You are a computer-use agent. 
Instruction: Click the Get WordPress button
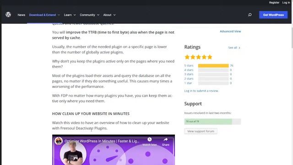pos(273,15)
